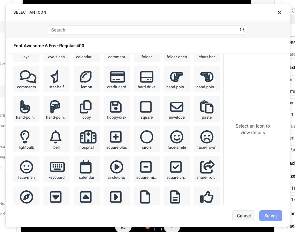Click the chart-bar label tile

point(207,58)
